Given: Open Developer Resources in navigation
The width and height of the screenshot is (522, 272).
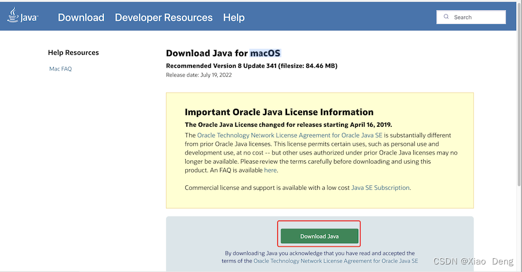Looking at the screenshot, I should [163, 17].
